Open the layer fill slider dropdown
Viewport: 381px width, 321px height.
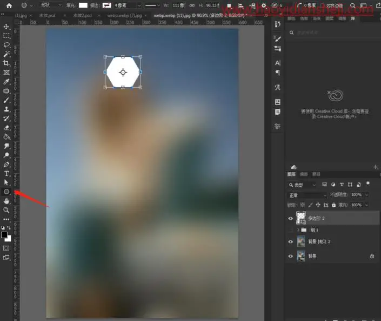[x=366, y=205]
